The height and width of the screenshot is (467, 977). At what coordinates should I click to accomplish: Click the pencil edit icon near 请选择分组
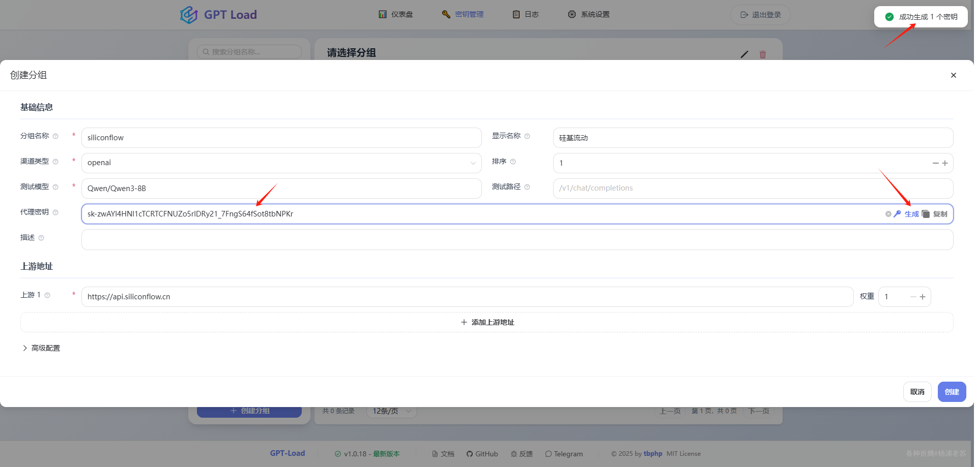pos(744,54)
